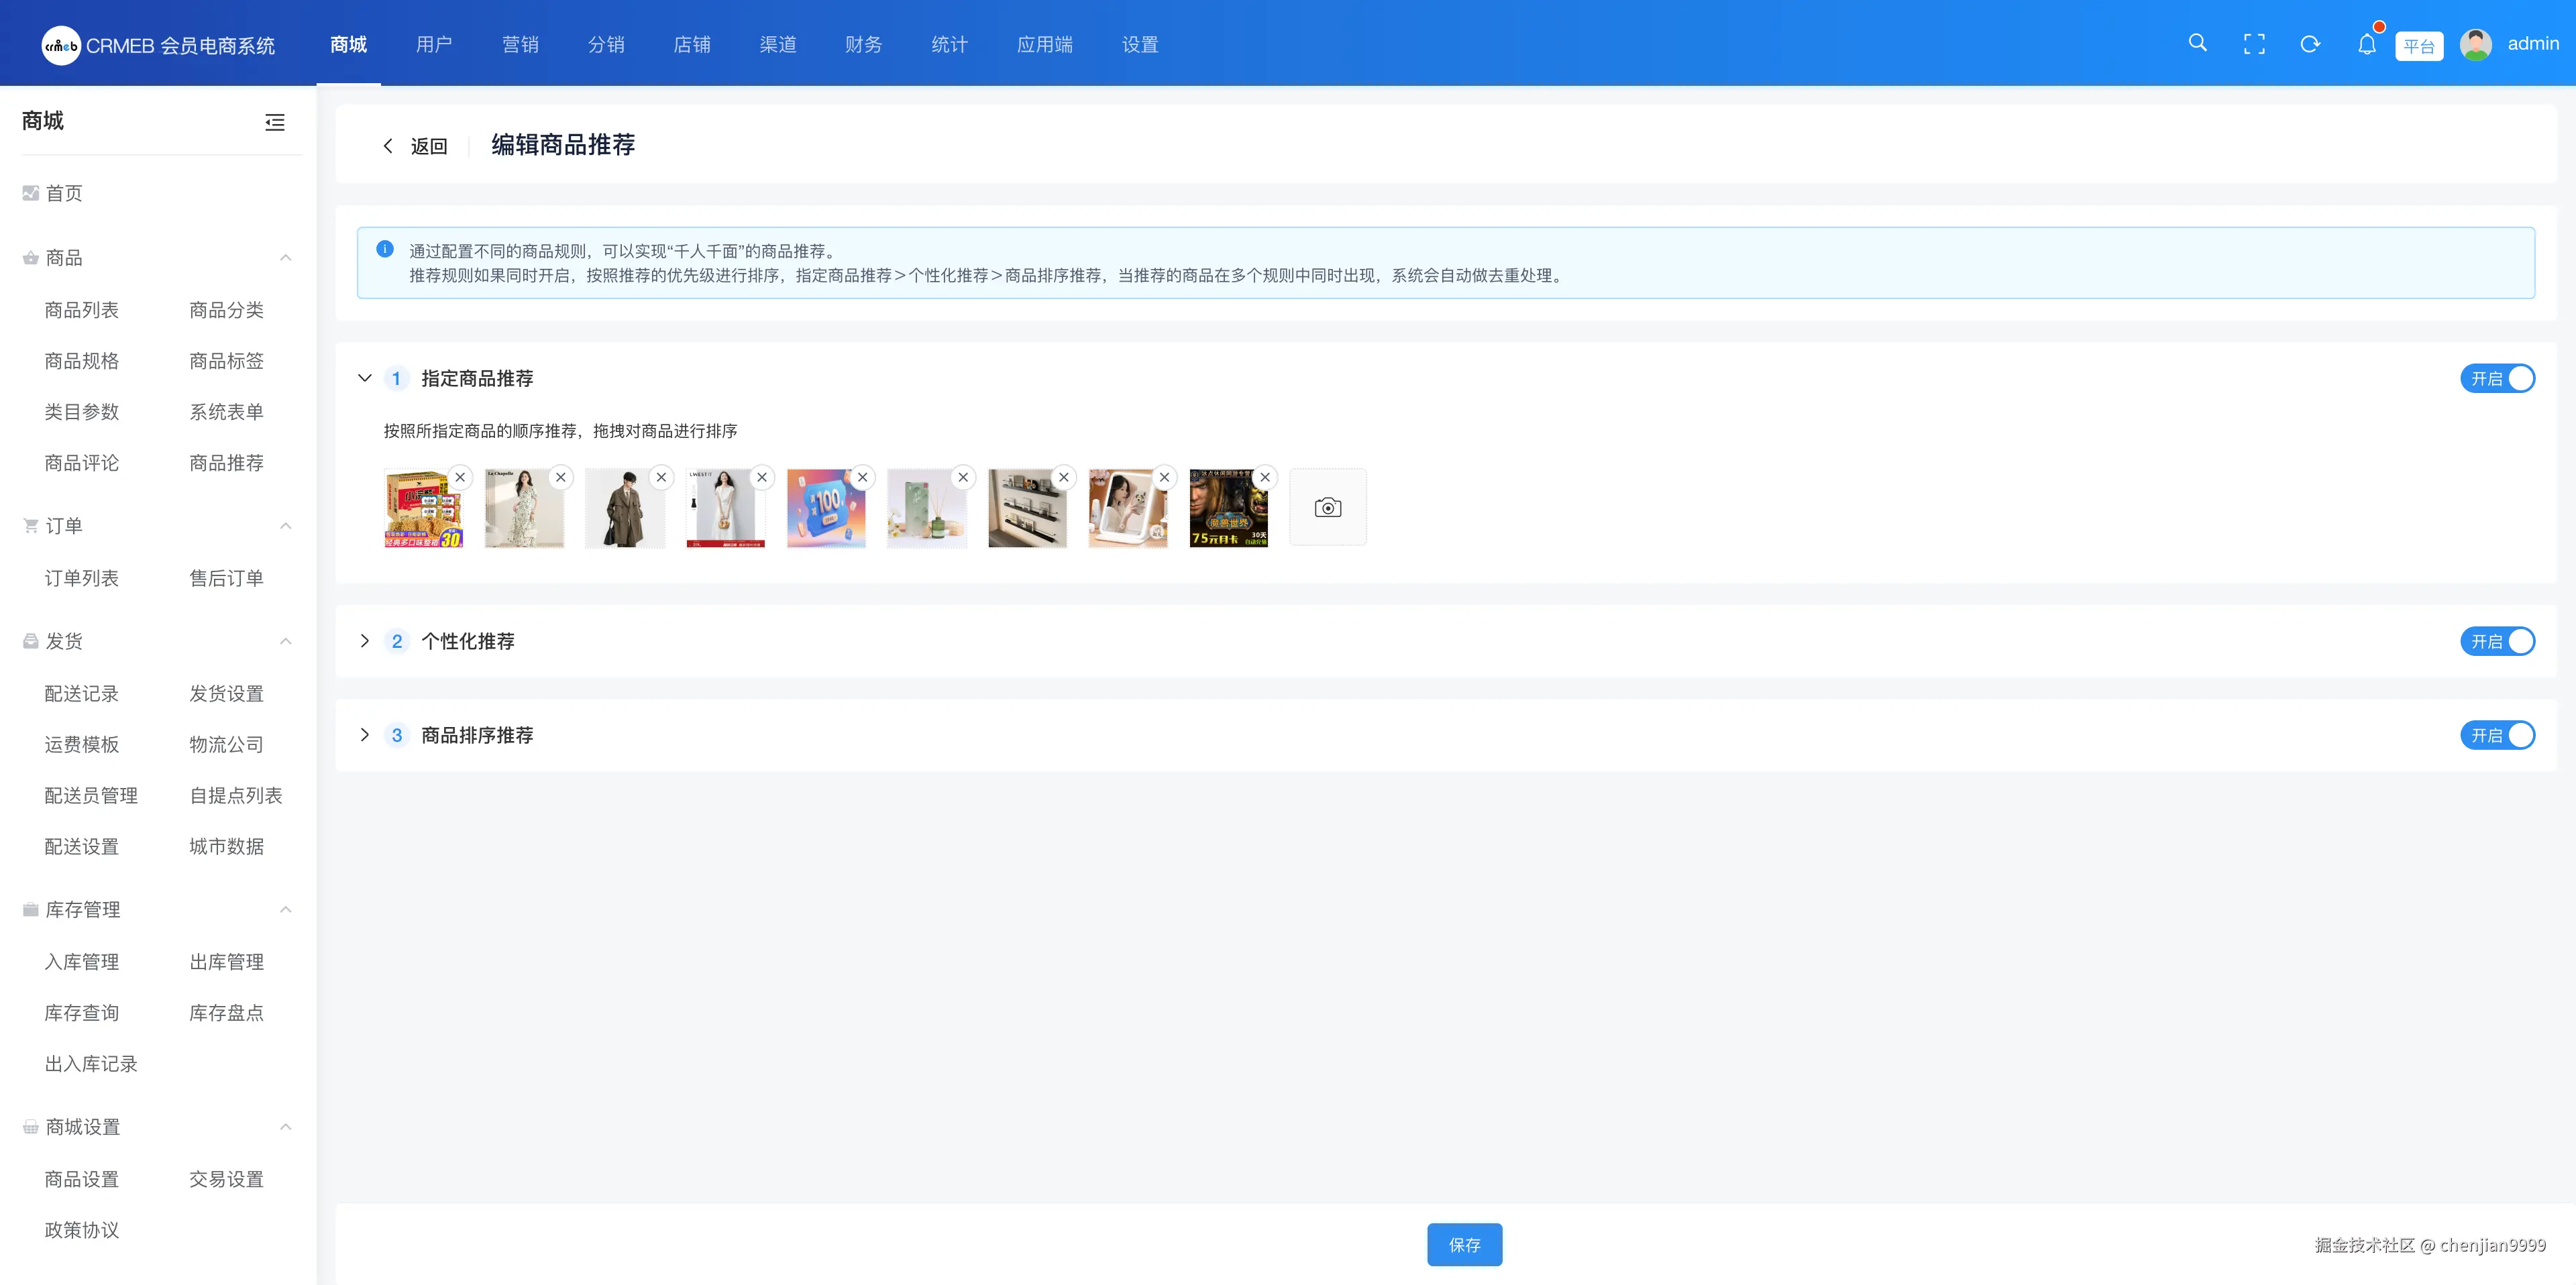This screenshot has height=1285, width=2576.
Task: Expand the 商品排序推荐 section
Action: tap(365, 735)
